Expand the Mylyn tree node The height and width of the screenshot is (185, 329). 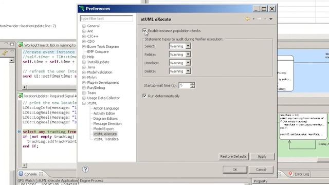84,78
